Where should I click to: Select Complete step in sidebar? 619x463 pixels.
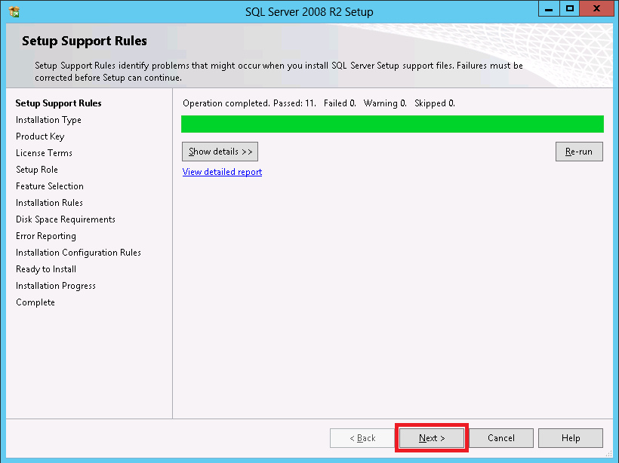35,302
